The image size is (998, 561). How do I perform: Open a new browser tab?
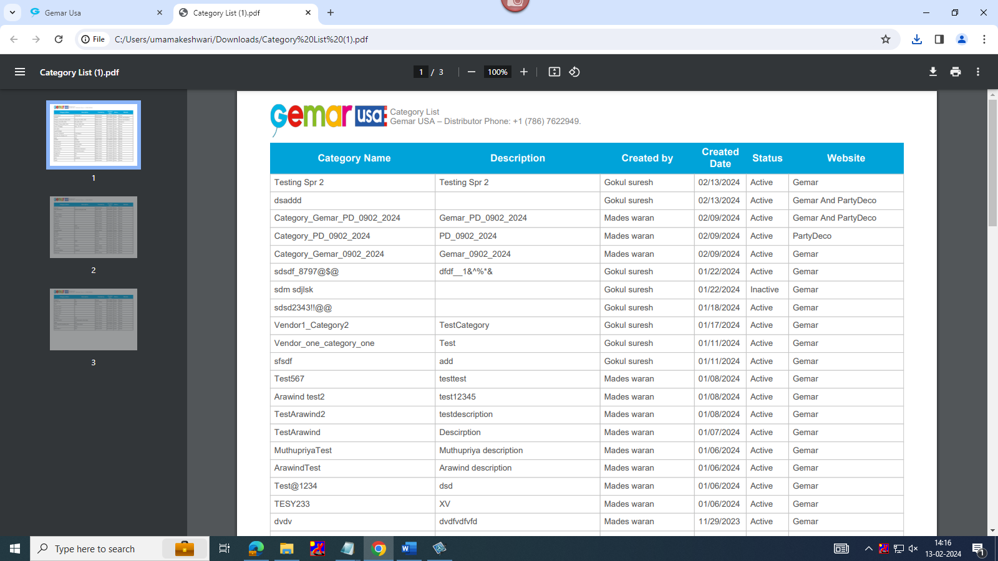331,12
